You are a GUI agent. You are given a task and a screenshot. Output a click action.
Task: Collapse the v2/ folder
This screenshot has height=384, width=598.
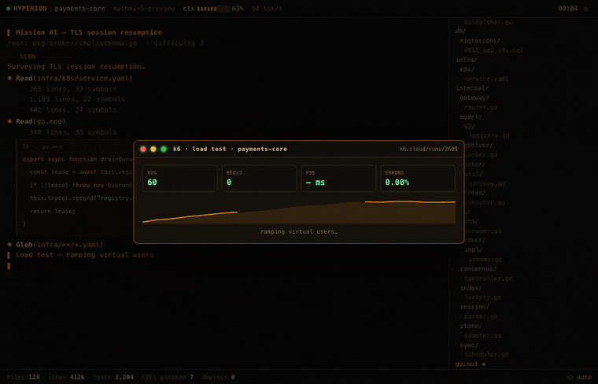(x=470, y=127)
